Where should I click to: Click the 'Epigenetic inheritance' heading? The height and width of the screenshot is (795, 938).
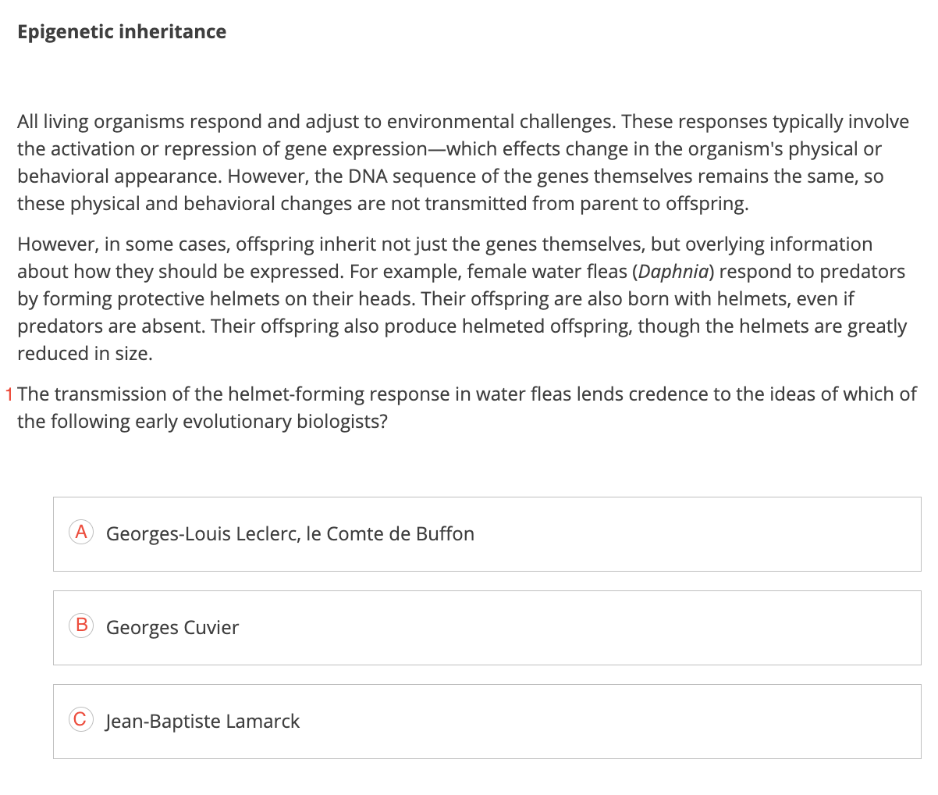122,32
